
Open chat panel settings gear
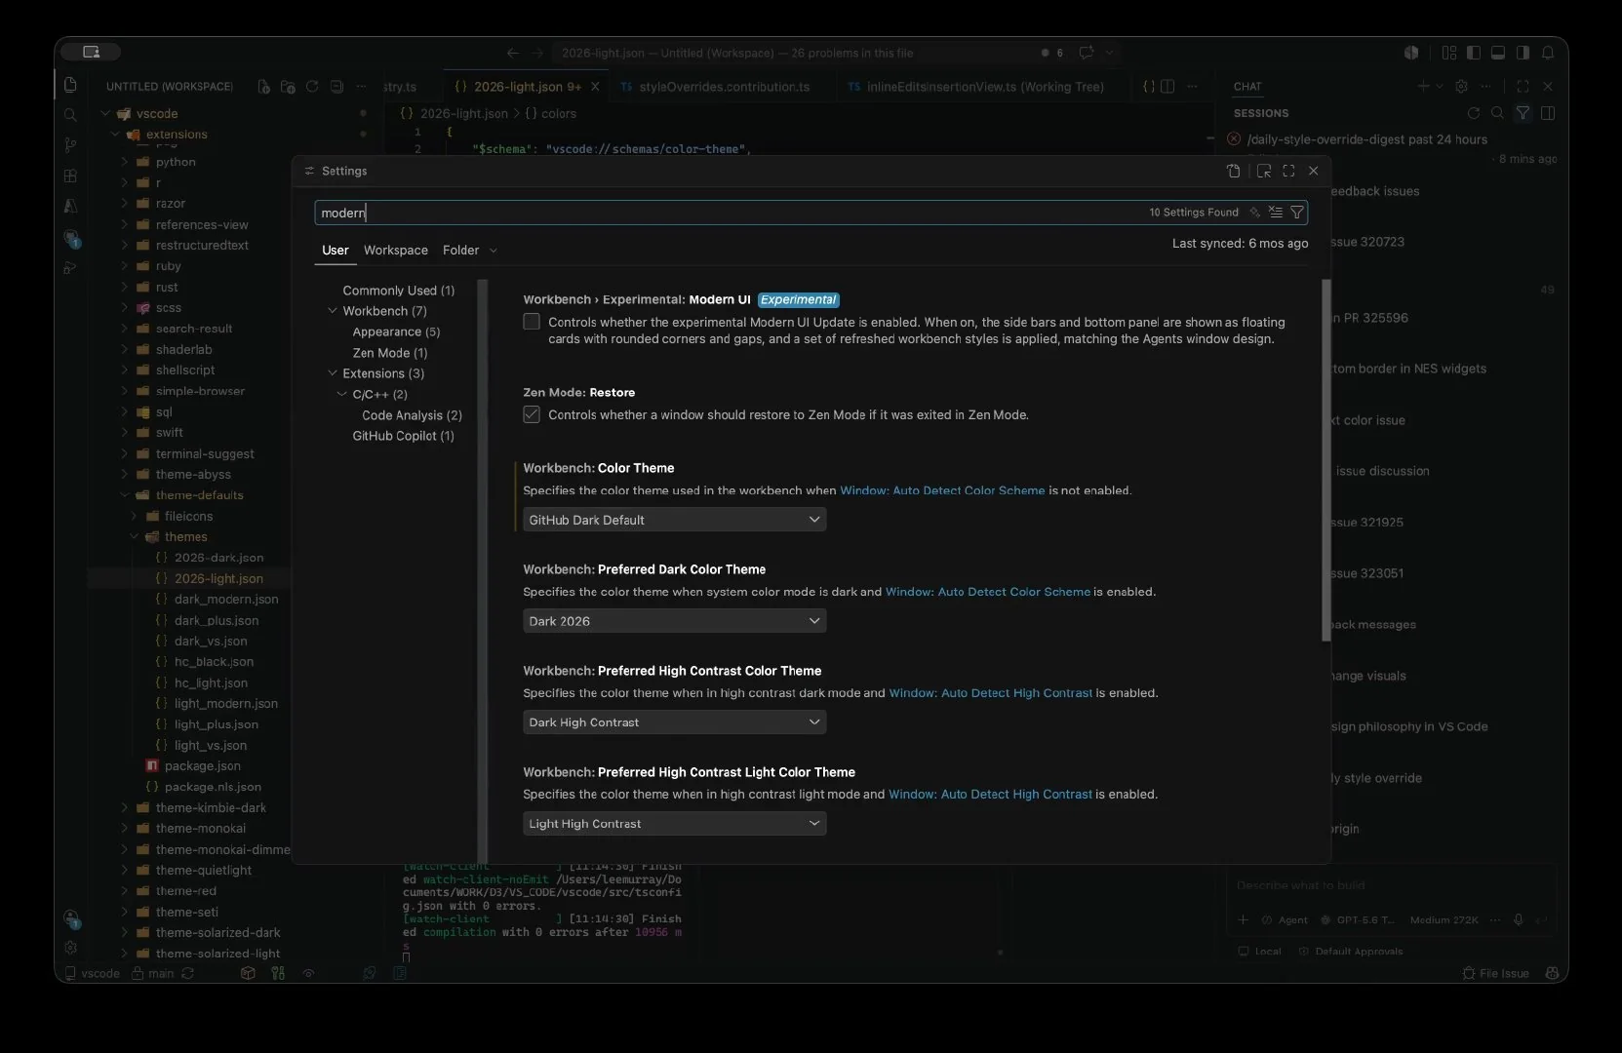tap(1461, 87)
